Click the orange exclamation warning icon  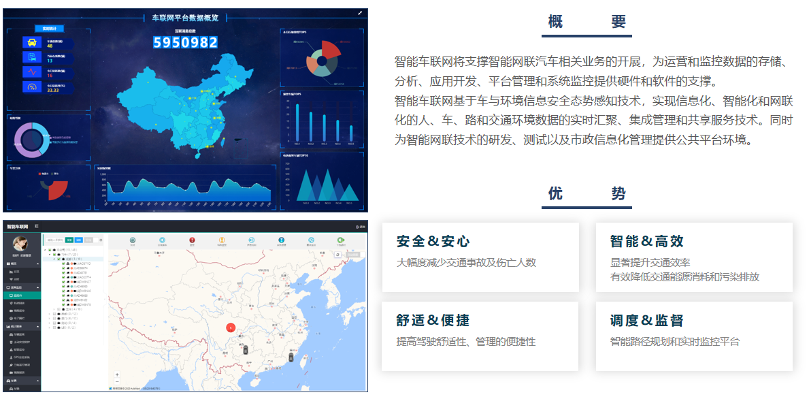pos(222,240)
